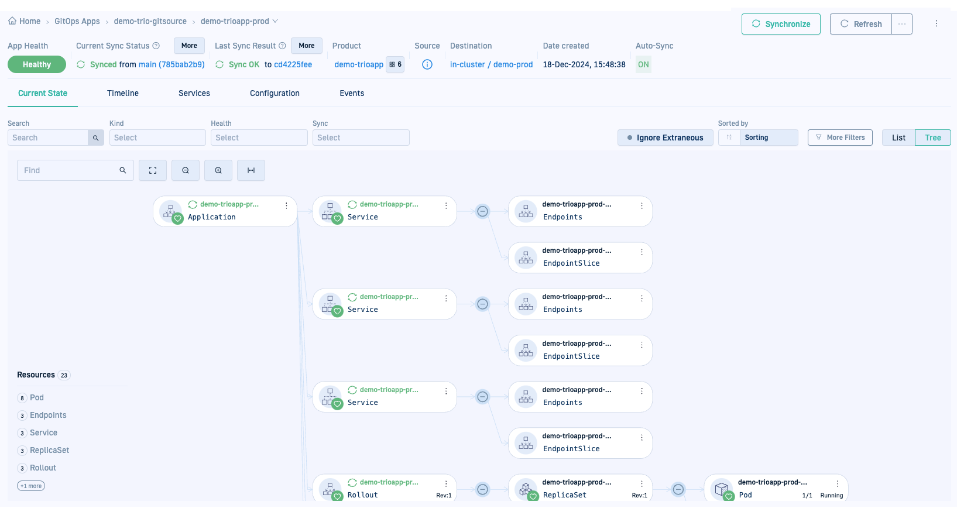
Task: Expand the '+1 more' resources list
Action: (31, 486)
